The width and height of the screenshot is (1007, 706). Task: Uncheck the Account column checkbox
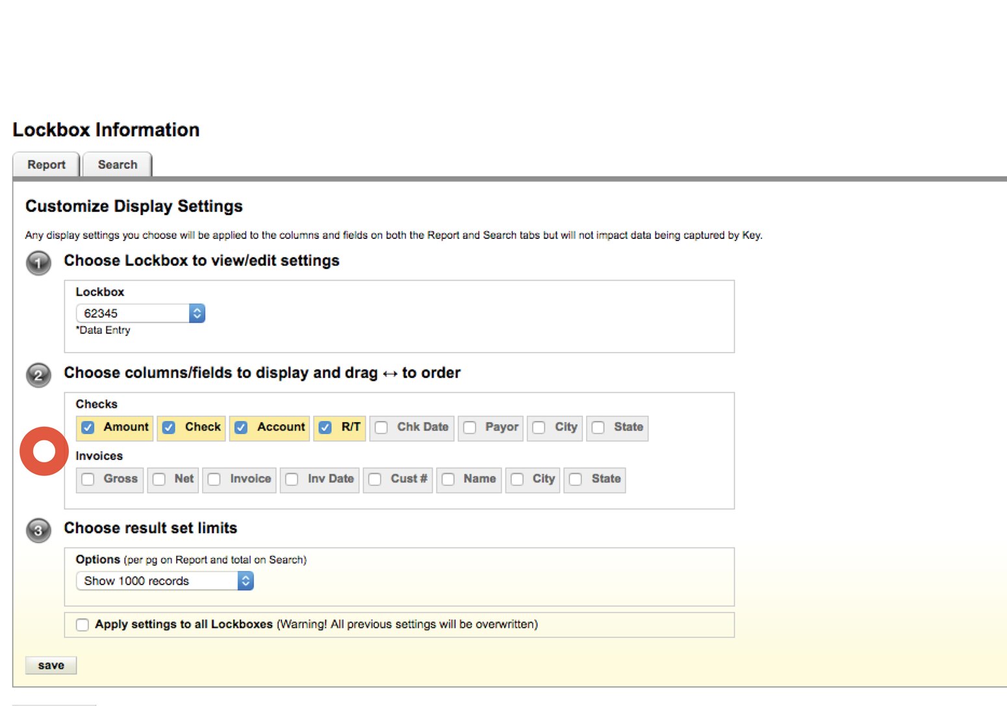[x=241, y=427]
